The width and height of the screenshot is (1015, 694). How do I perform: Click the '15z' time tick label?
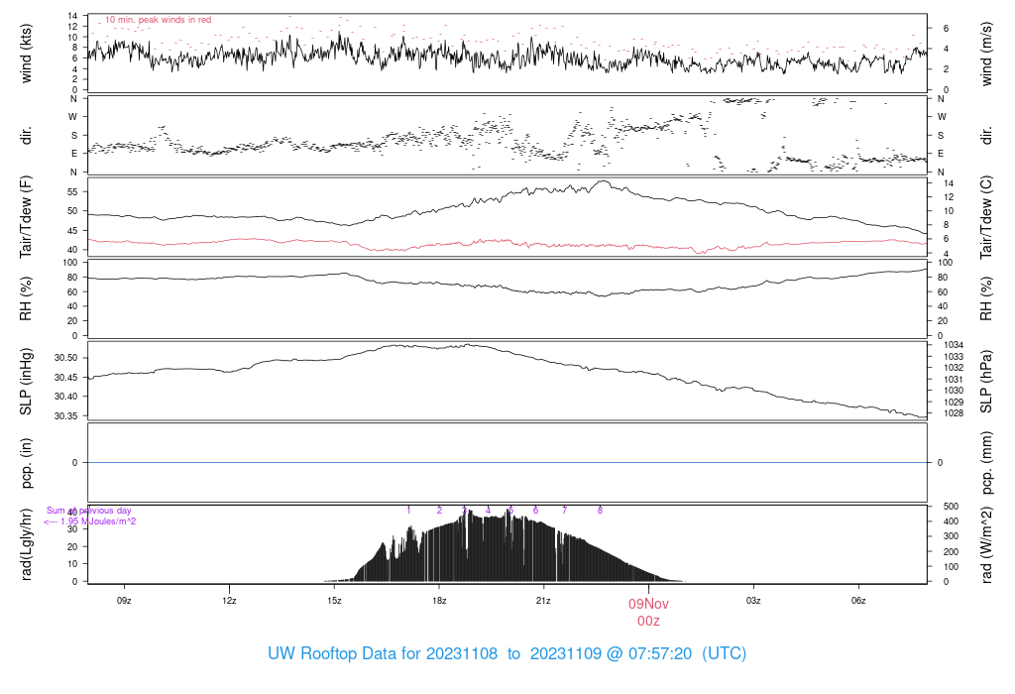334,601
